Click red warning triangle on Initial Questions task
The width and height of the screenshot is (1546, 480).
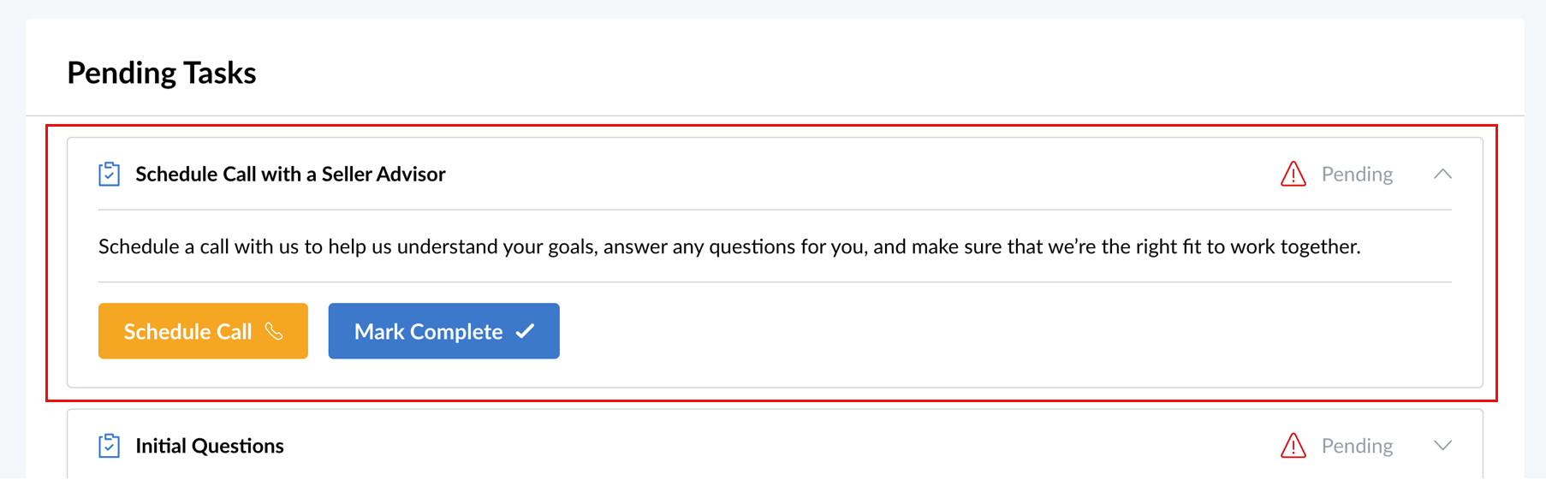coord(1293,446)
